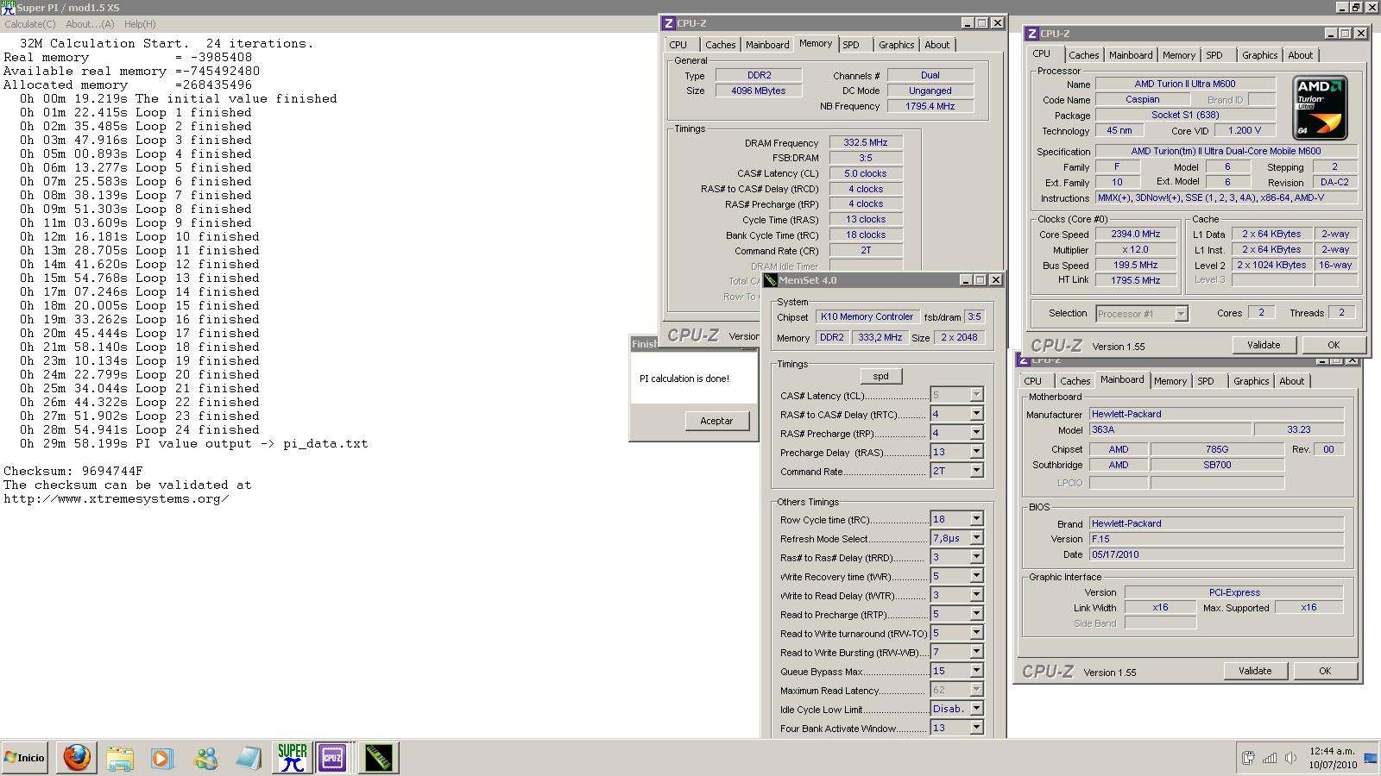This screenshot has width=1381, height=776.
Task: Click Hewlett-Packard Manufacturer field in Mainboard window
Action: click(x=1216, y=414)
